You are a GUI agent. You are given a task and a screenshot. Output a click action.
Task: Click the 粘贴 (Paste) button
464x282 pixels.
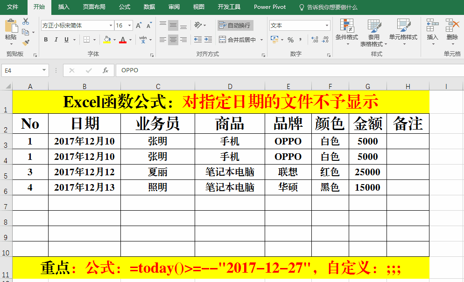pos(11,30)
